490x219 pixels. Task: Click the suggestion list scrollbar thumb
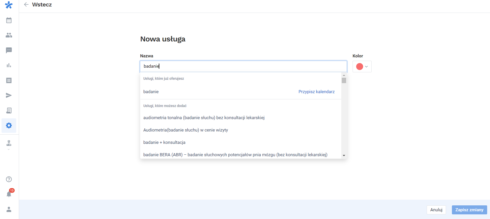coord(344,81)
